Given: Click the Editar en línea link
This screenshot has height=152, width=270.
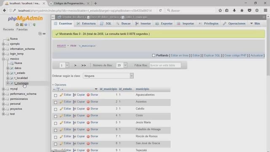Looking at the screenshot, I should [179, 55].
